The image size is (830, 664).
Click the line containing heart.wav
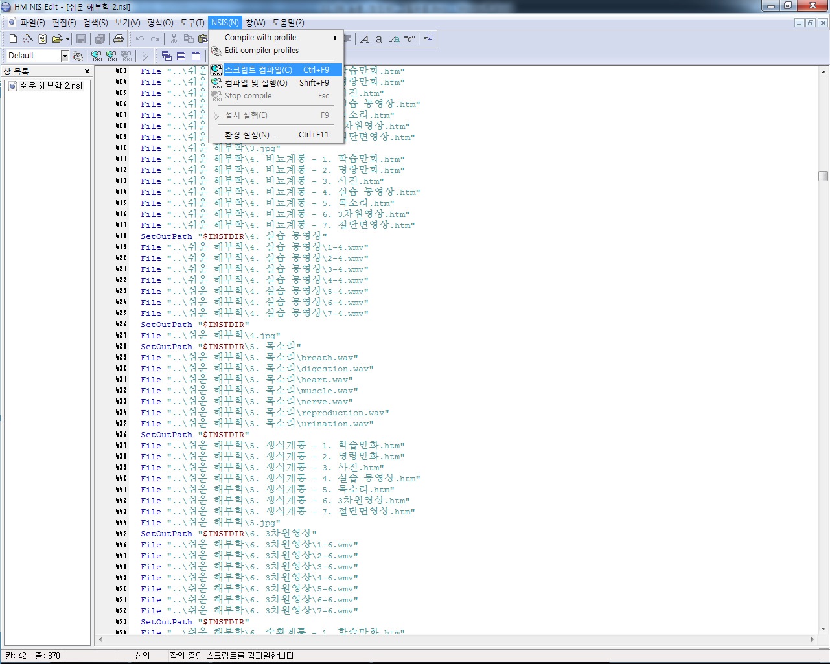point(246,380)
